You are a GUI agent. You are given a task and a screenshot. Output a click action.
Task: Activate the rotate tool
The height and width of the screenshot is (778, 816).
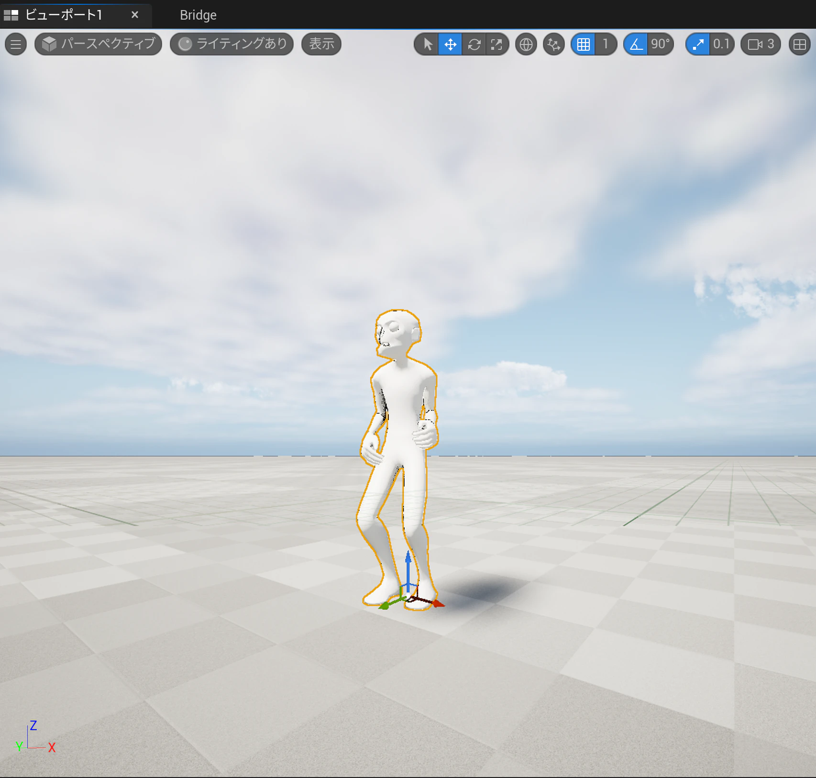click(474, 44)
